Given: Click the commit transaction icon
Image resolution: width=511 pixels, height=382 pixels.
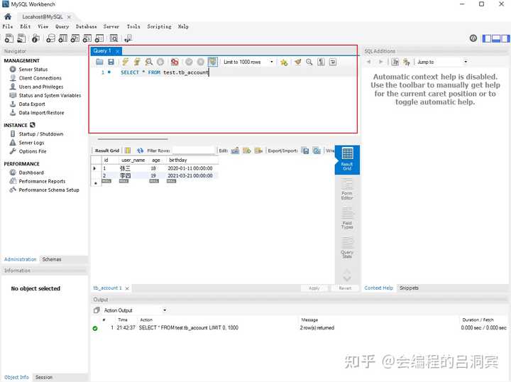Looking at the screenshot, I should point(189,62).
